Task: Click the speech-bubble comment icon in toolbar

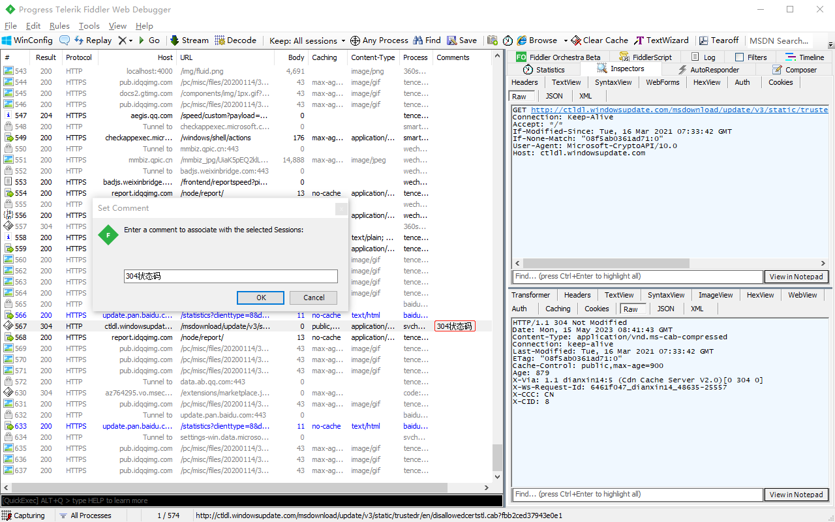Action: (65, 40)
